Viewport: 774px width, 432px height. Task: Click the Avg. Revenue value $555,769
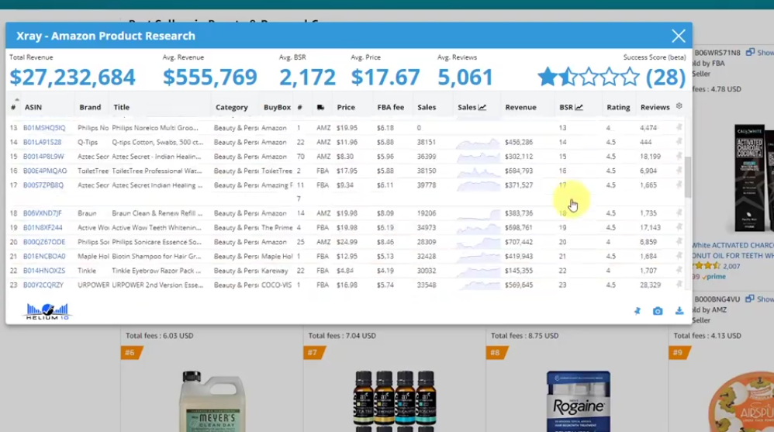coord(210,77)
